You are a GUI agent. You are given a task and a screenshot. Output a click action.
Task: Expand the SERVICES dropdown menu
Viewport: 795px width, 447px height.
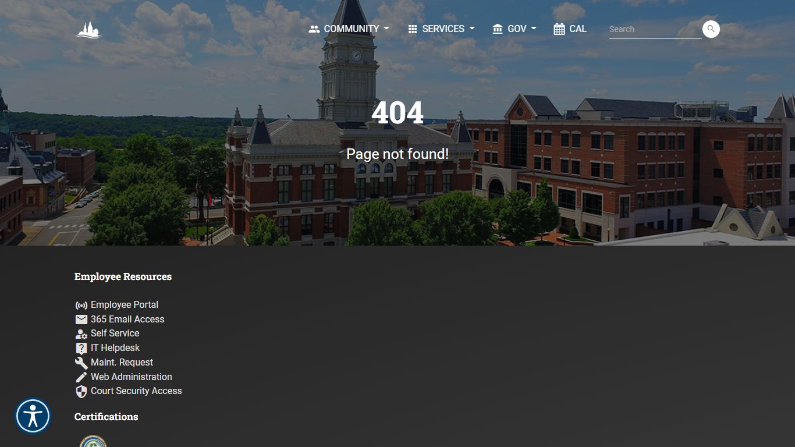pos(442,29)
